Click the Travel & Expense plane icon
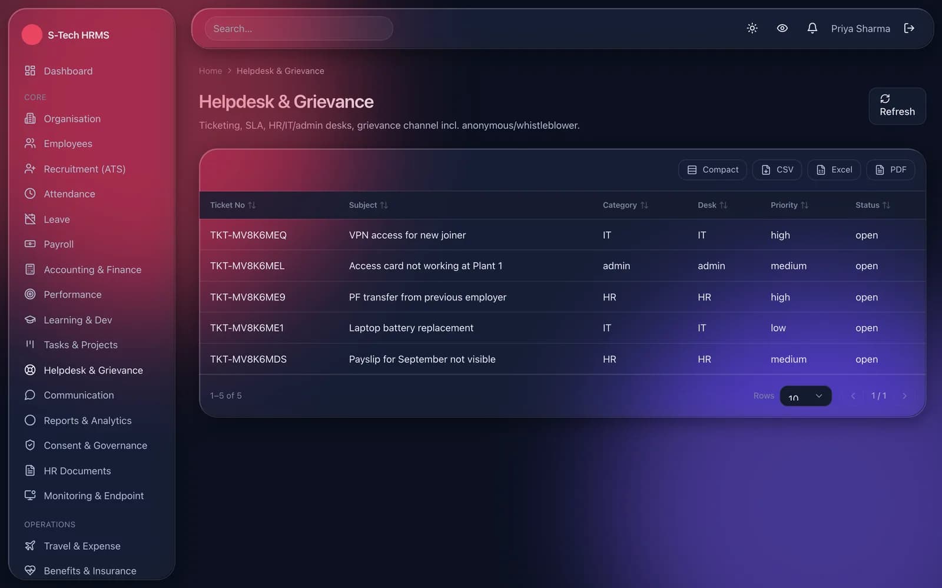The image size is (942, 588). (x=30, y=546)
